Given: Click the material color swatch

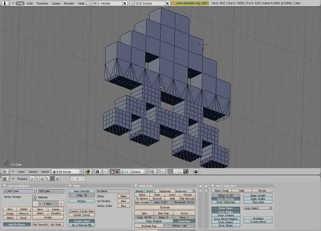Looking at the screenshot, I should (x=35, y=204).
